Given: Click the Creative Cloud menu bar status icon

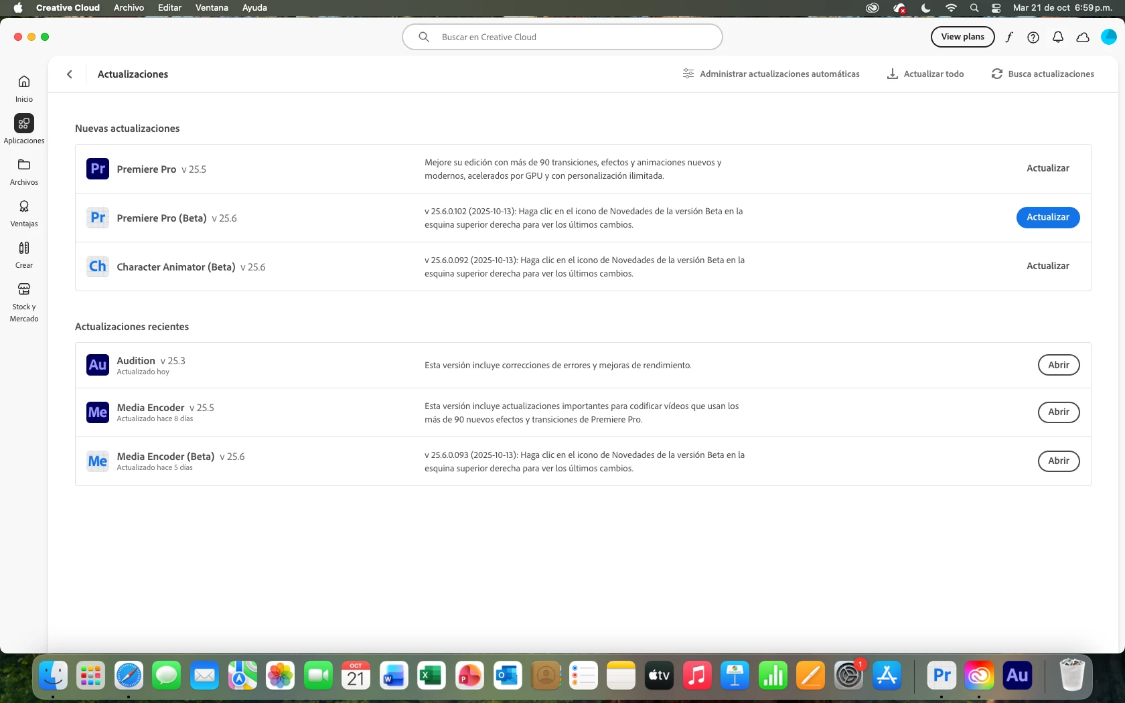Looking at the screenshot, I should pos(872,8).
